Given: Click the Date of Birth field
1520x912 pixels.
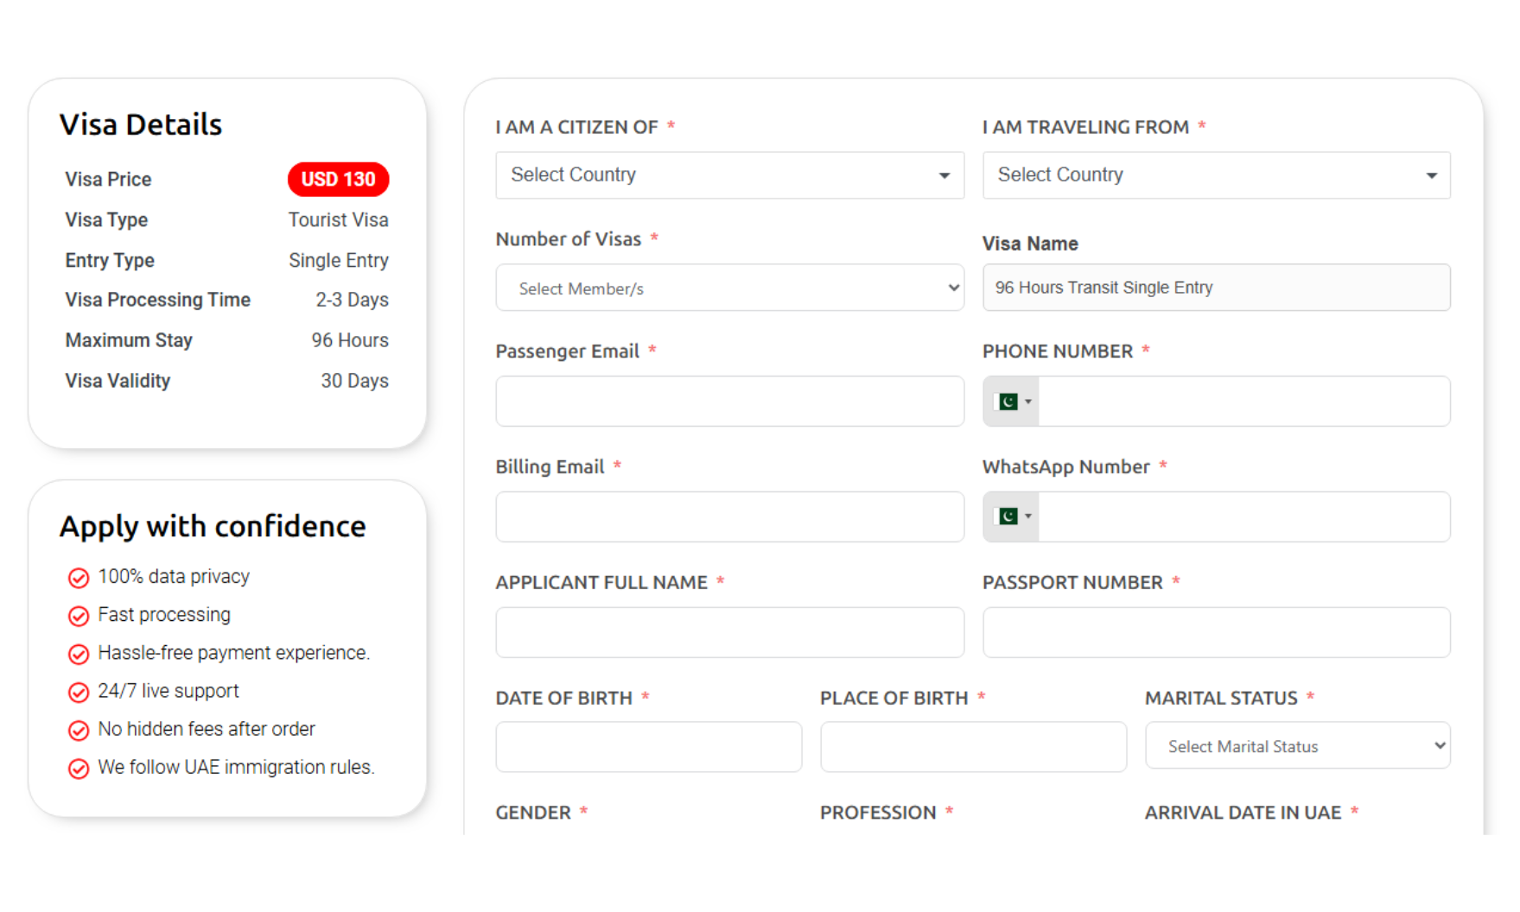Looking at the screenshot, I should pos(648,746).
